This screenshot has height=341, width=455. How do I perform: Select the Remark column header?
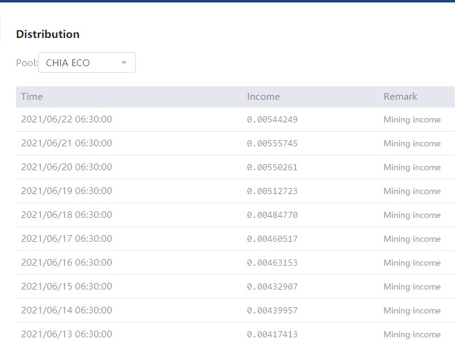pos(400,96)
